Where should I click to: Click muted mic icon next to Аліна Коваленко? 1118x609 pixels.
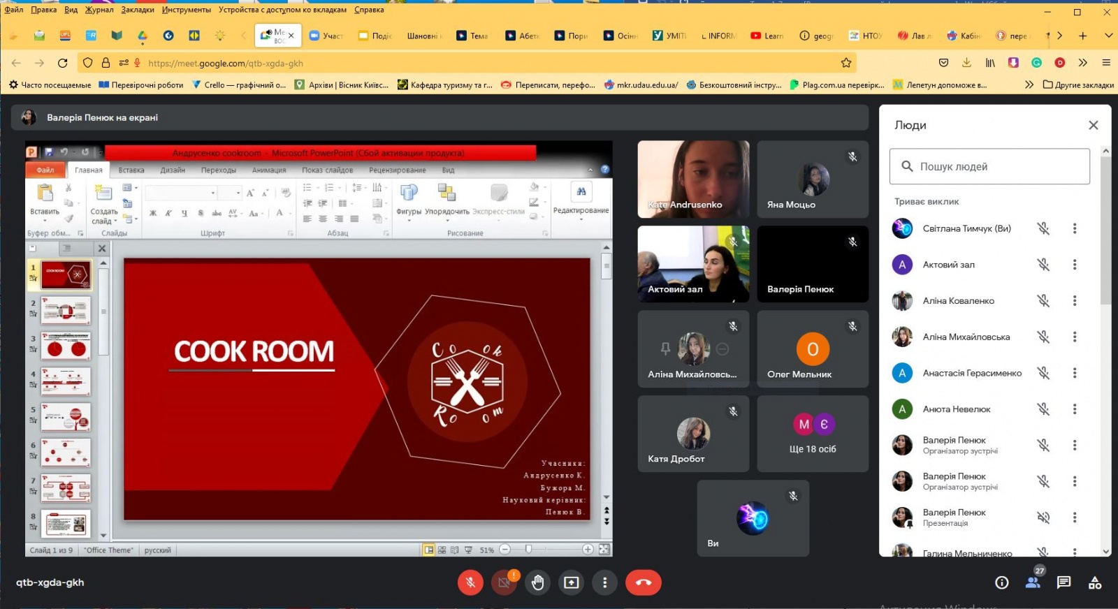click(1043, 301)
